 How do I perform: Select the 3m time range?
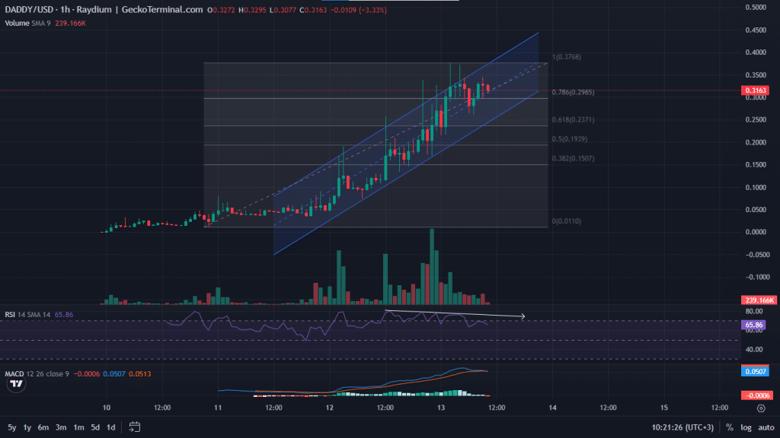coord(60,427)
